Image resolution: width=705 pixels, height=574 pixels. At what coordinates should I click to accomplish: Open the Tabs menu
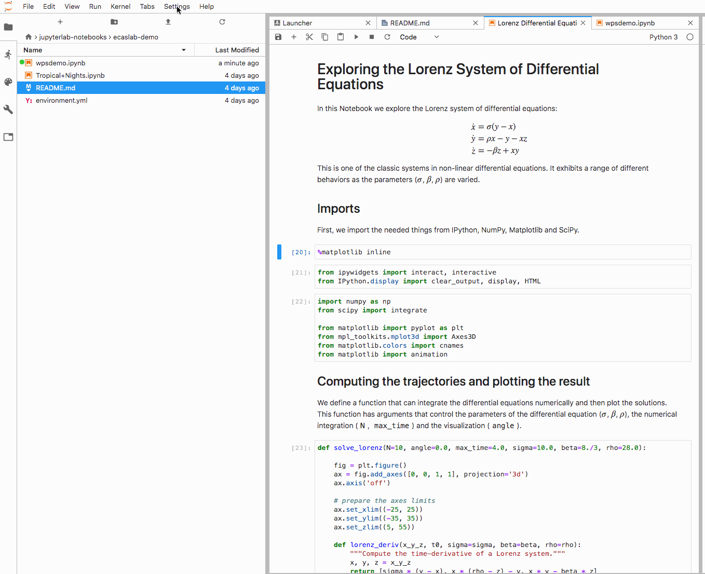(x=147, y=6)
